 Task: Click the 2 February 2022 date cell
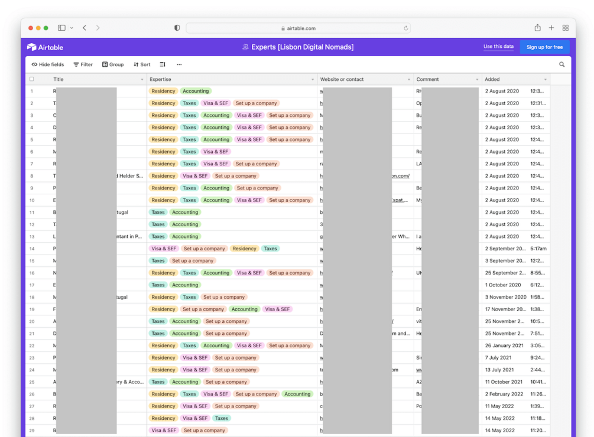(504, 394)
